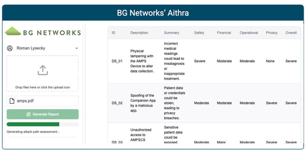This screenshot has width=307, height=154.
Task: Sort by the Privacy column header
Action: click(272, 33)
